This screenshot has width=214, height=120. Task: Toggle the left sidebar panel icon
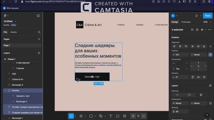point(38,16)
